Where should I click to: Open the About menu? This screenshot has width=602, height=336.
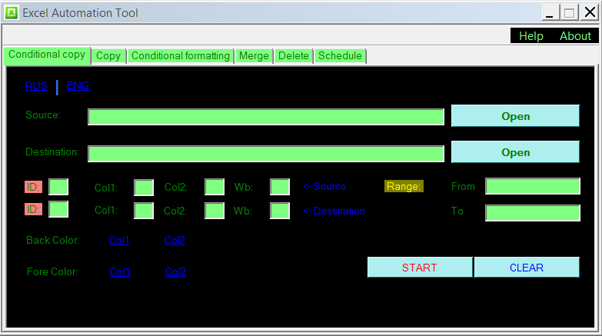(575, 36)
